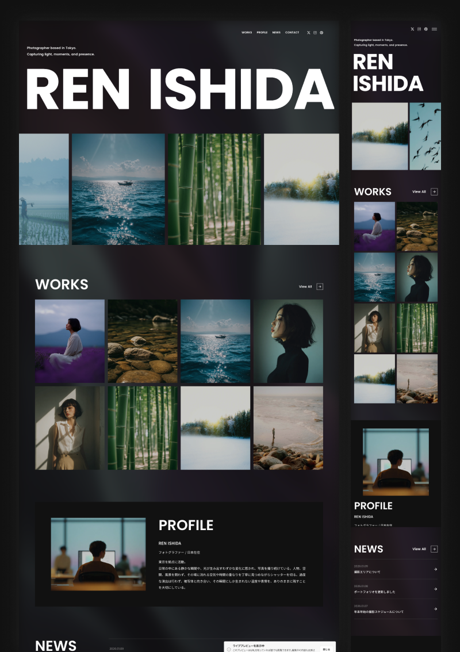The height and width of the screenshot is (652, 460).
Task: Expand third mobile news item arrow
Action: (435, 609)
